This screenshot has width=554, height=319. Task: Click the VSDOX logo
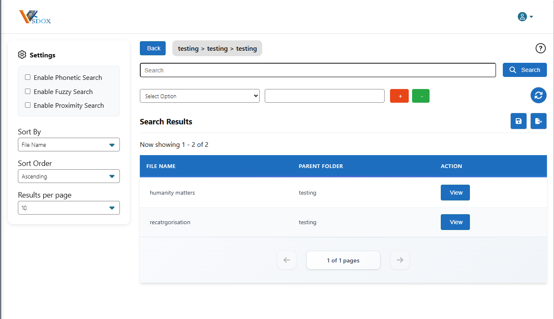point(35,17)
